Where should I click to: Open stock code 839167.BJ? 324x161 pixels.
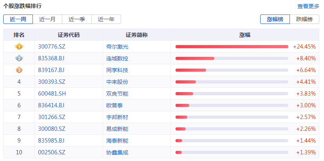point(51,70)
